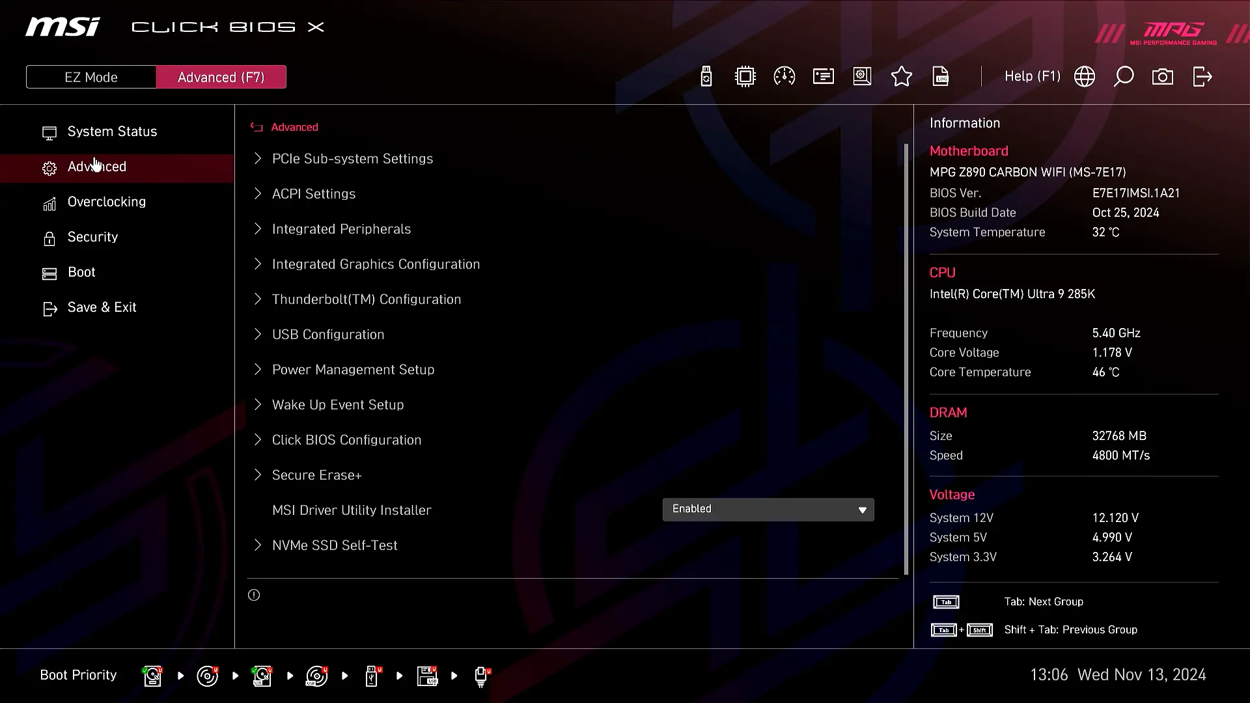Open MSI Driver Utility Installer dropdown
Image resolution: width=1250 pixels, height=703 pixels.
pos(768,510)
